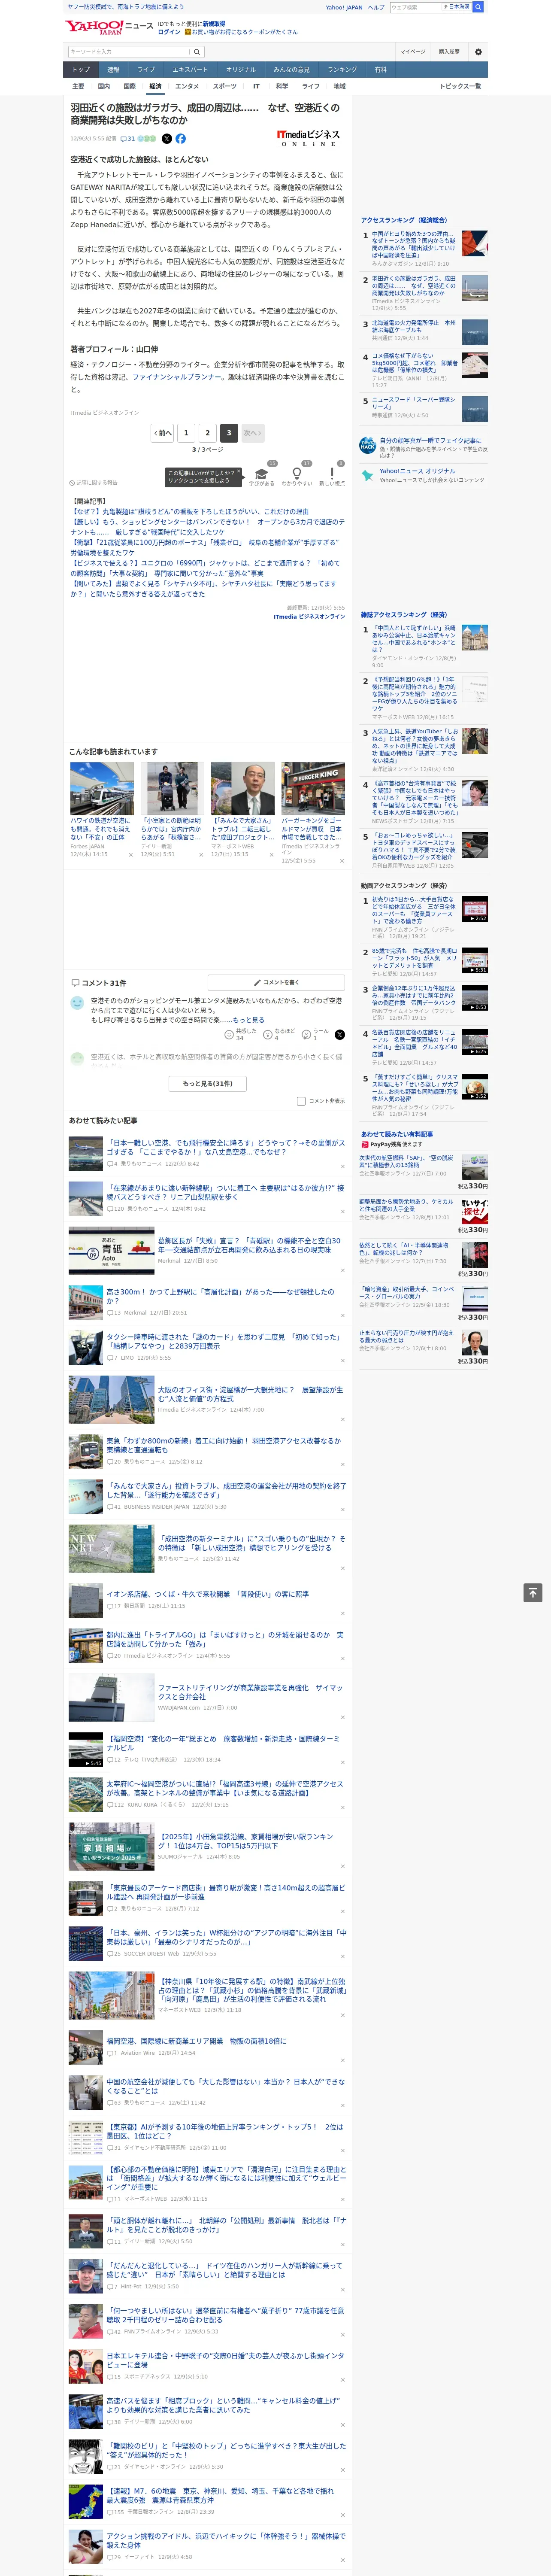Open the Yahoo!ニュース オリジナル sidebar link
This screenshot has height=2576, width=551.
417,471
